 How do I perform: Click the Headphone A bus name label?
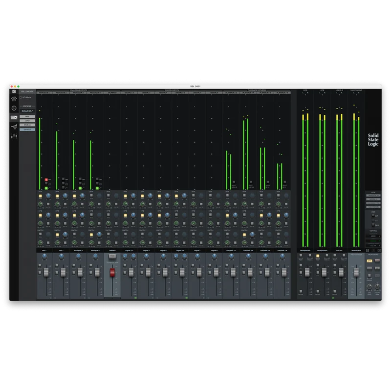[305, 250]
